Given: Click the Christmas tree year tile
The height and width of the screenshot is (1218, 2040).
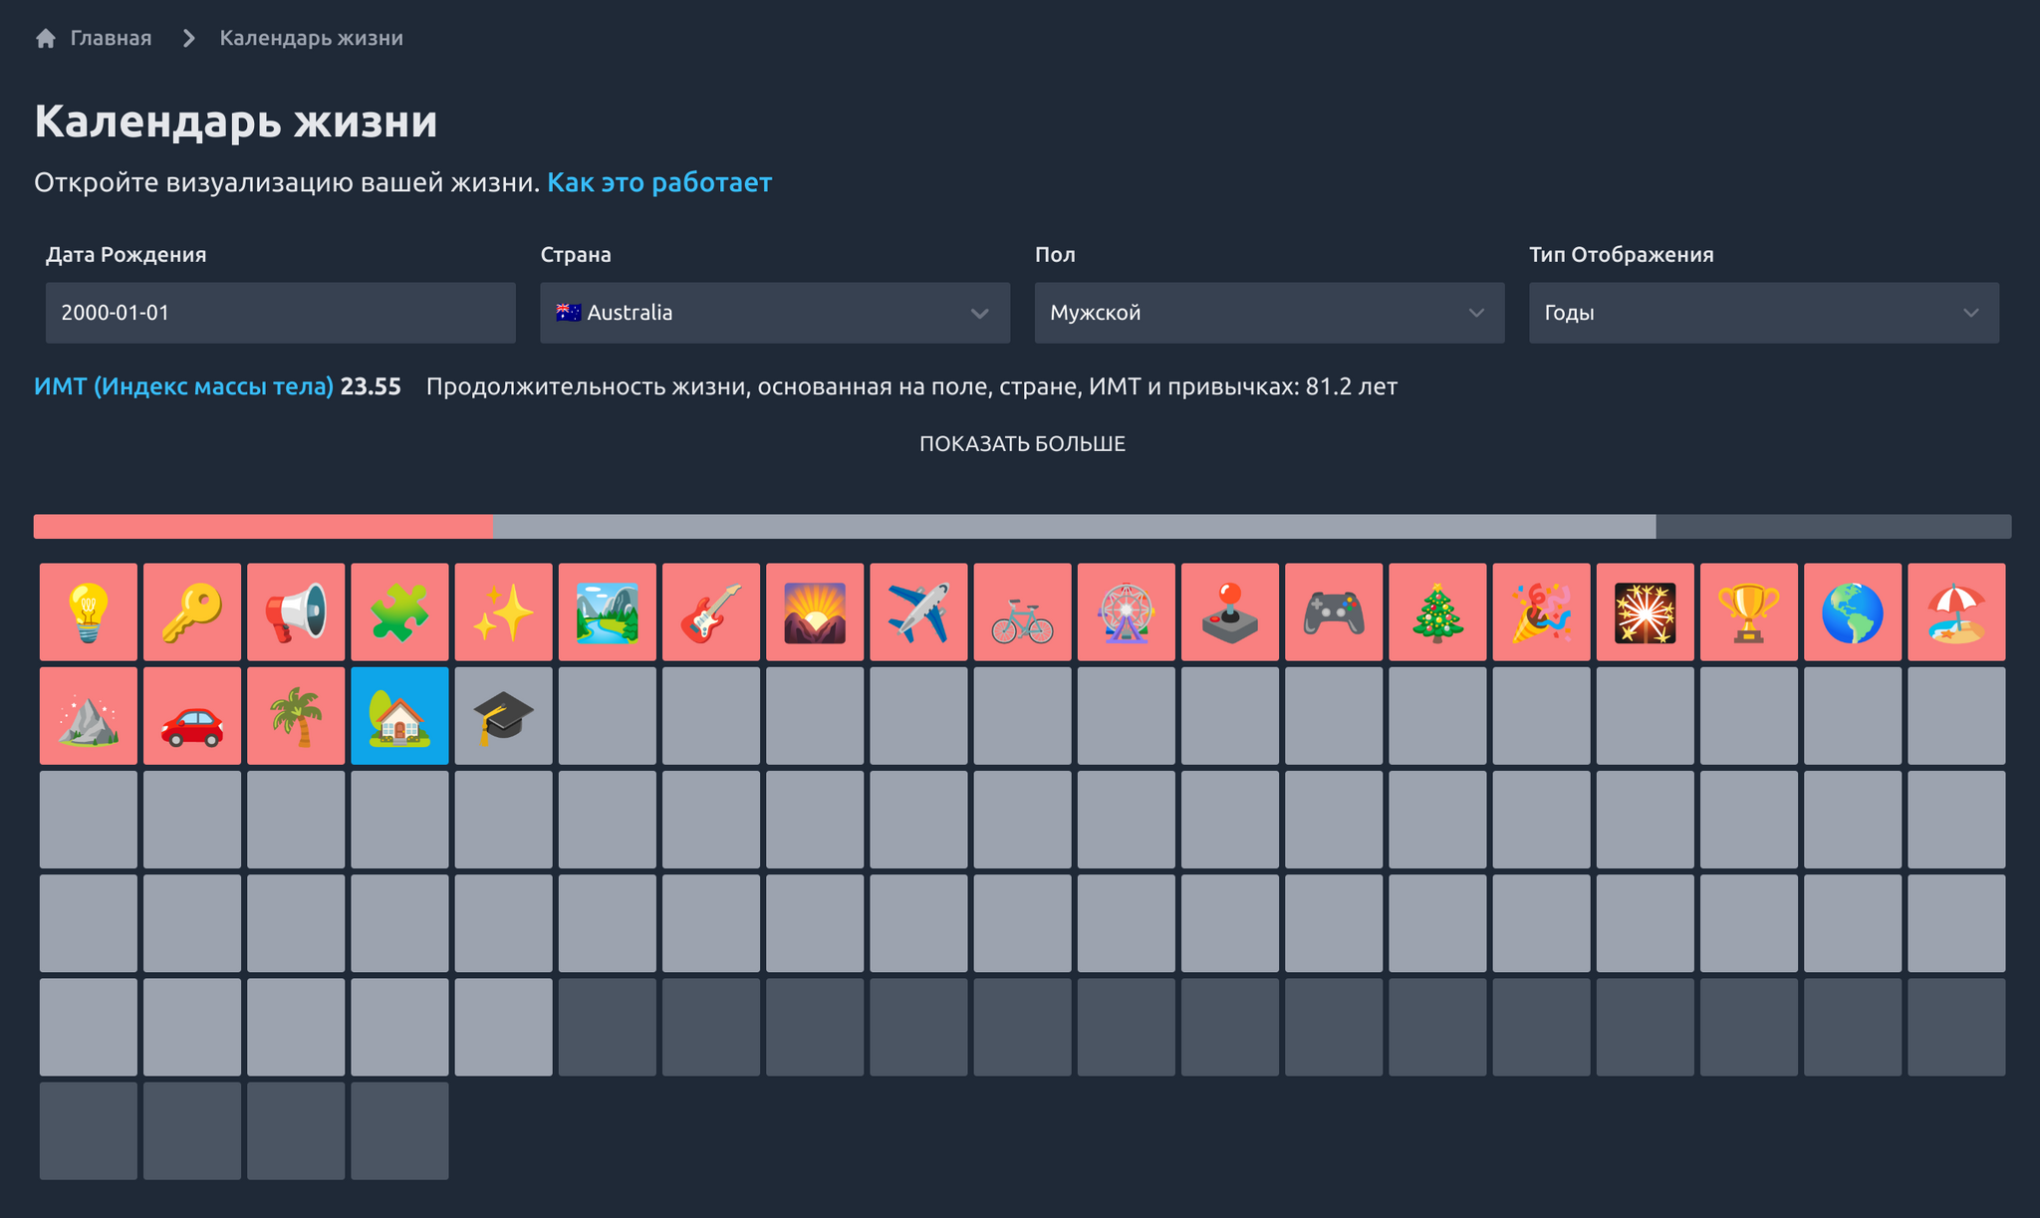Looking at the screenshot, I should pos(1437,611).
